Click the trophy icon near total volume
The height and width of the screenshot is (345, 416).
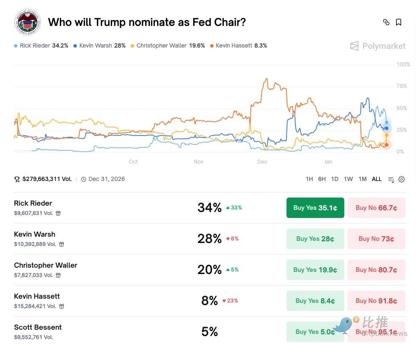[17, 179]
